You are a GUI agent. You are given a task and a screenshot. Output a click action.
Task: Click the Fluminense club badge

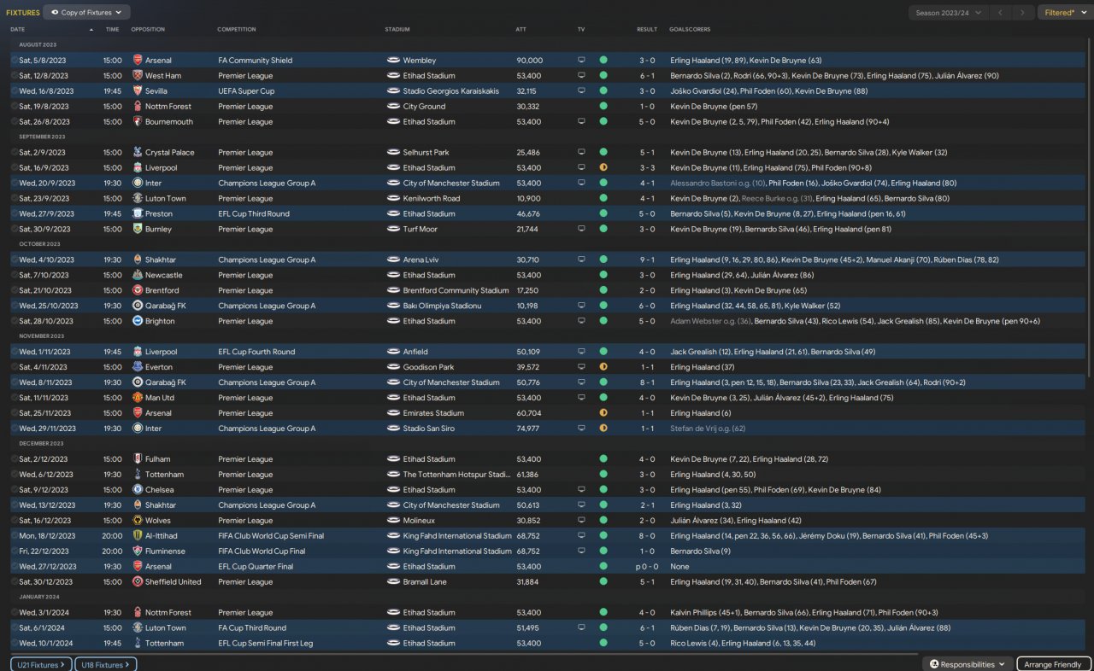[x=138, y=551]
